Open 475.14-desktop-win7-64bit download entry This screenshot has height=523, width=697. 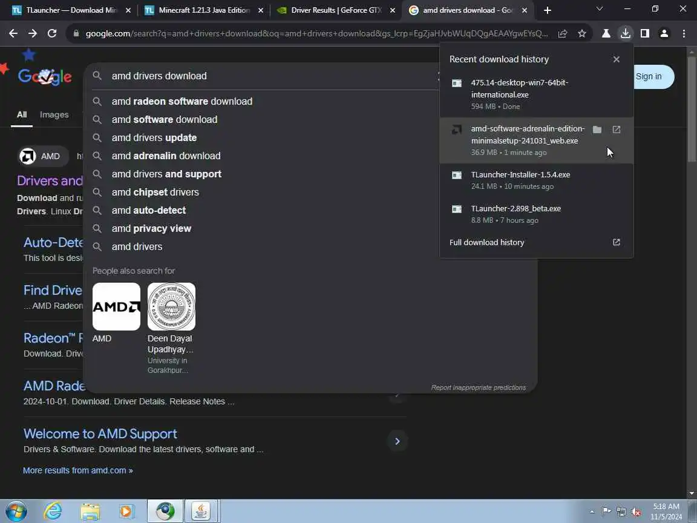(536, 94)
